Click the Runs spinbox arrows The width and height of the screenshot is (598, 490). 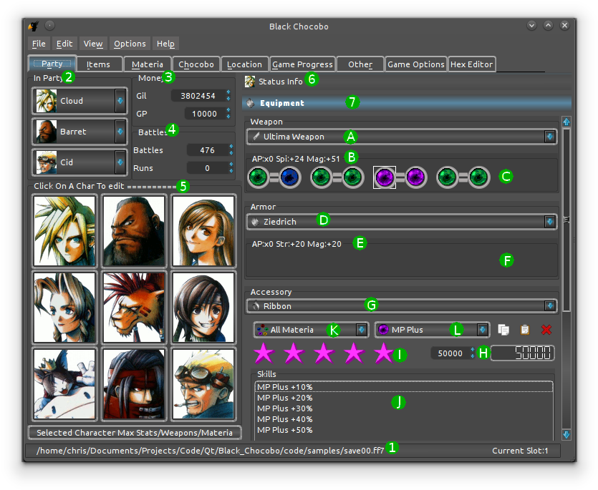pyautogui.click(x=231, y=167)
